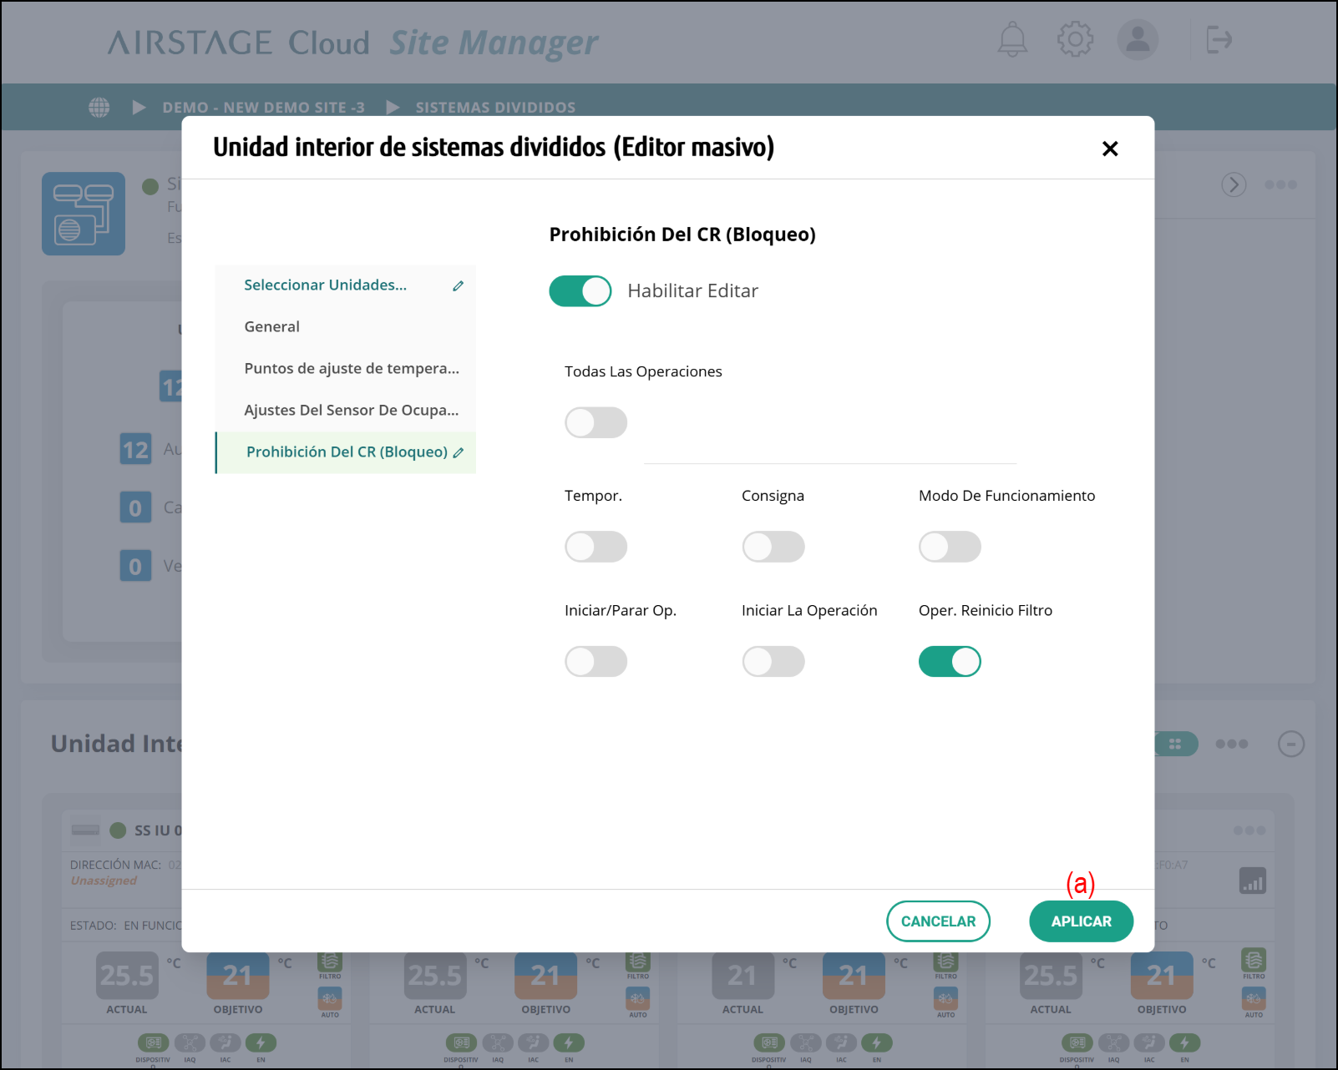Image resolution: width=1338 pixels, height=1070 pixels.
Task: Enable the Modo De Funcionamiento toggle
Action: coord(950,547)
